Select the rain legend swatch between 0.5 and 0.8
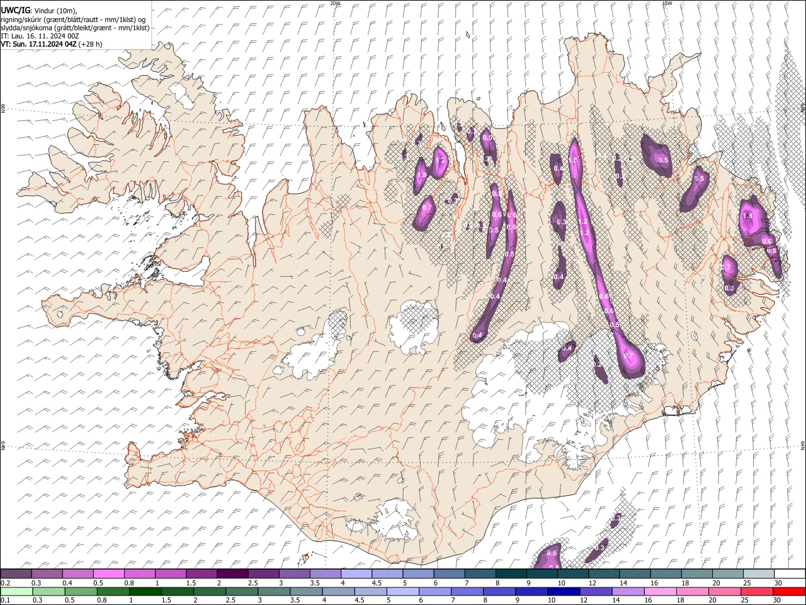The image size is (806, 605). click(81, 591)
